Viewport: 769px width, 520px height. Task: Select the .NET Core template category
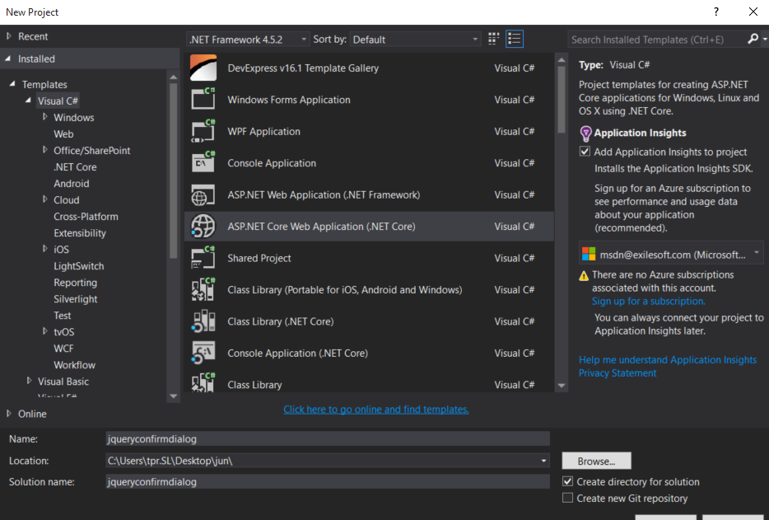point(75,167)
